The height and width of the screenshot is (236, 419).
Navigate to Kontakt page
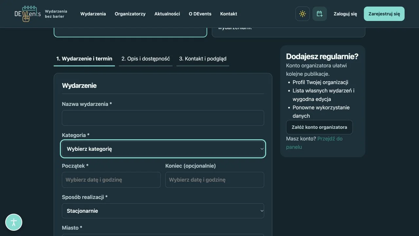tap(228, 14)
